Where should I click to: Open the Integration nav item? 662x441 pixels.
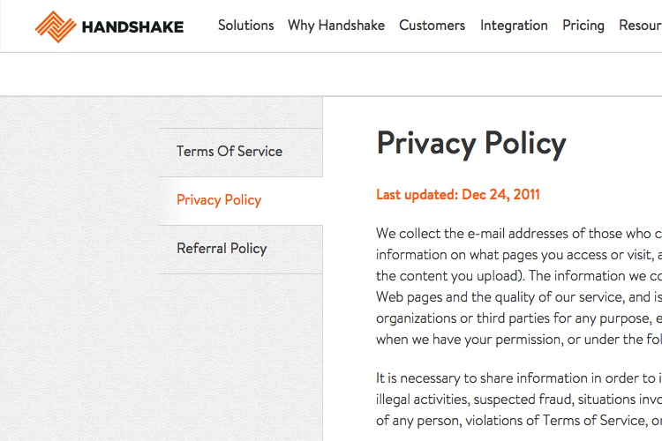(x=514, y=26)
